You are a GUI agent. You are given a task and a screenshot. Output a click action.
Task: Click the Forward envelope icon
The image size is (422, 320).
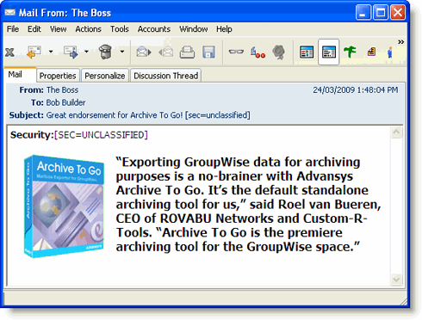coord(71,52)
